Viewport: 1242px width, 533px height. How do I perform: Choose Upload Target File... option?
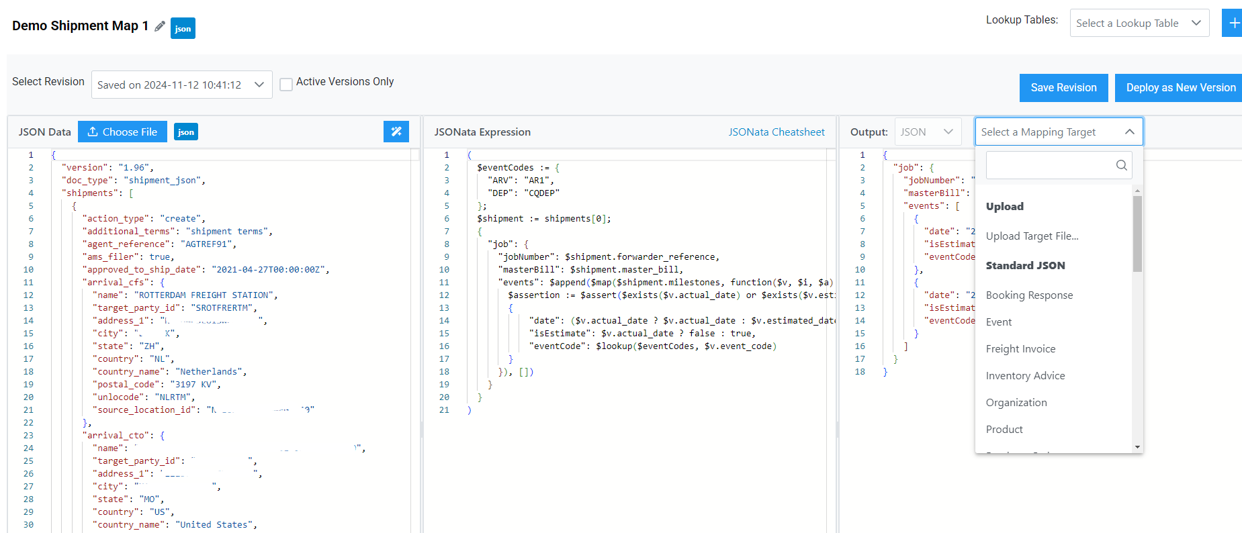pos(1032,236)
